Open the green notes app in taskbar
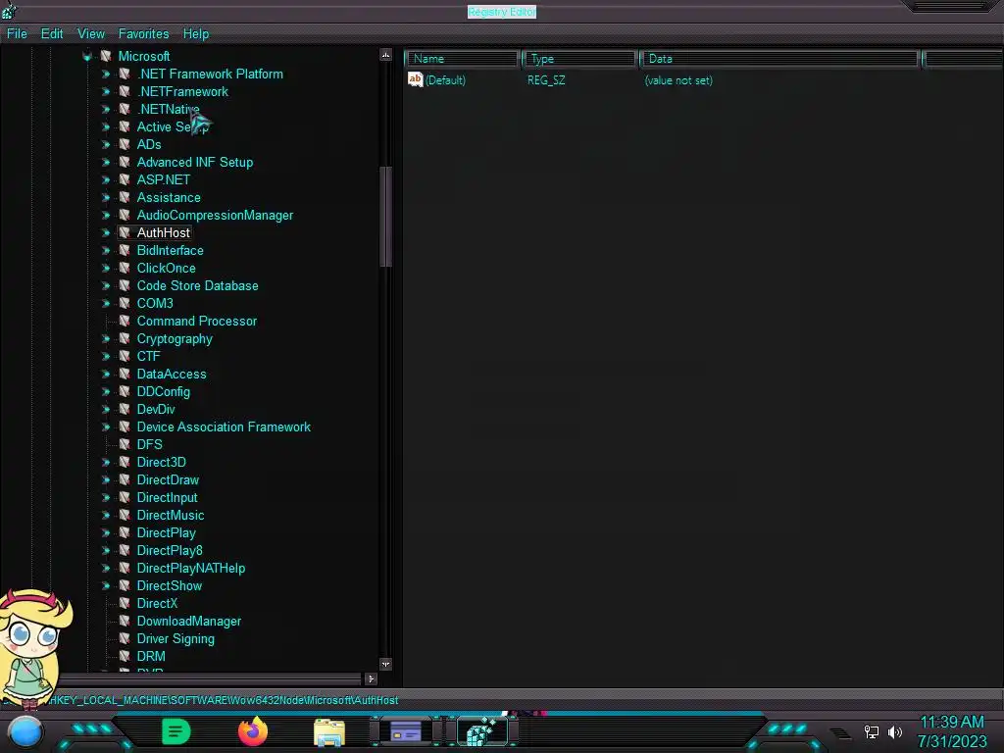Viewport: 1004px width, 753px height. tap(176, 731)
